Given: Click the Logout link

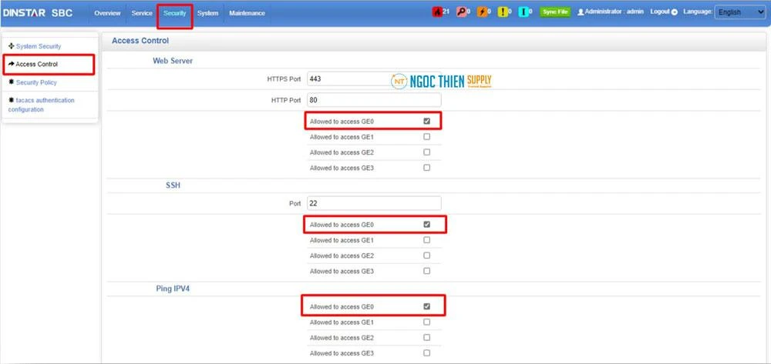Looking at the screenshot, I should point(660,12).
